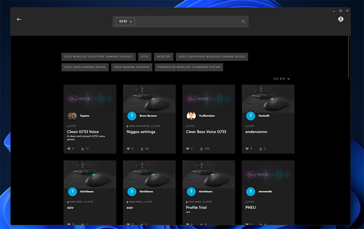This screenshot has height=229, width=364.
Task: Filter by G502 HERO Gaming Mouse
Action: (x=85, y=67)
